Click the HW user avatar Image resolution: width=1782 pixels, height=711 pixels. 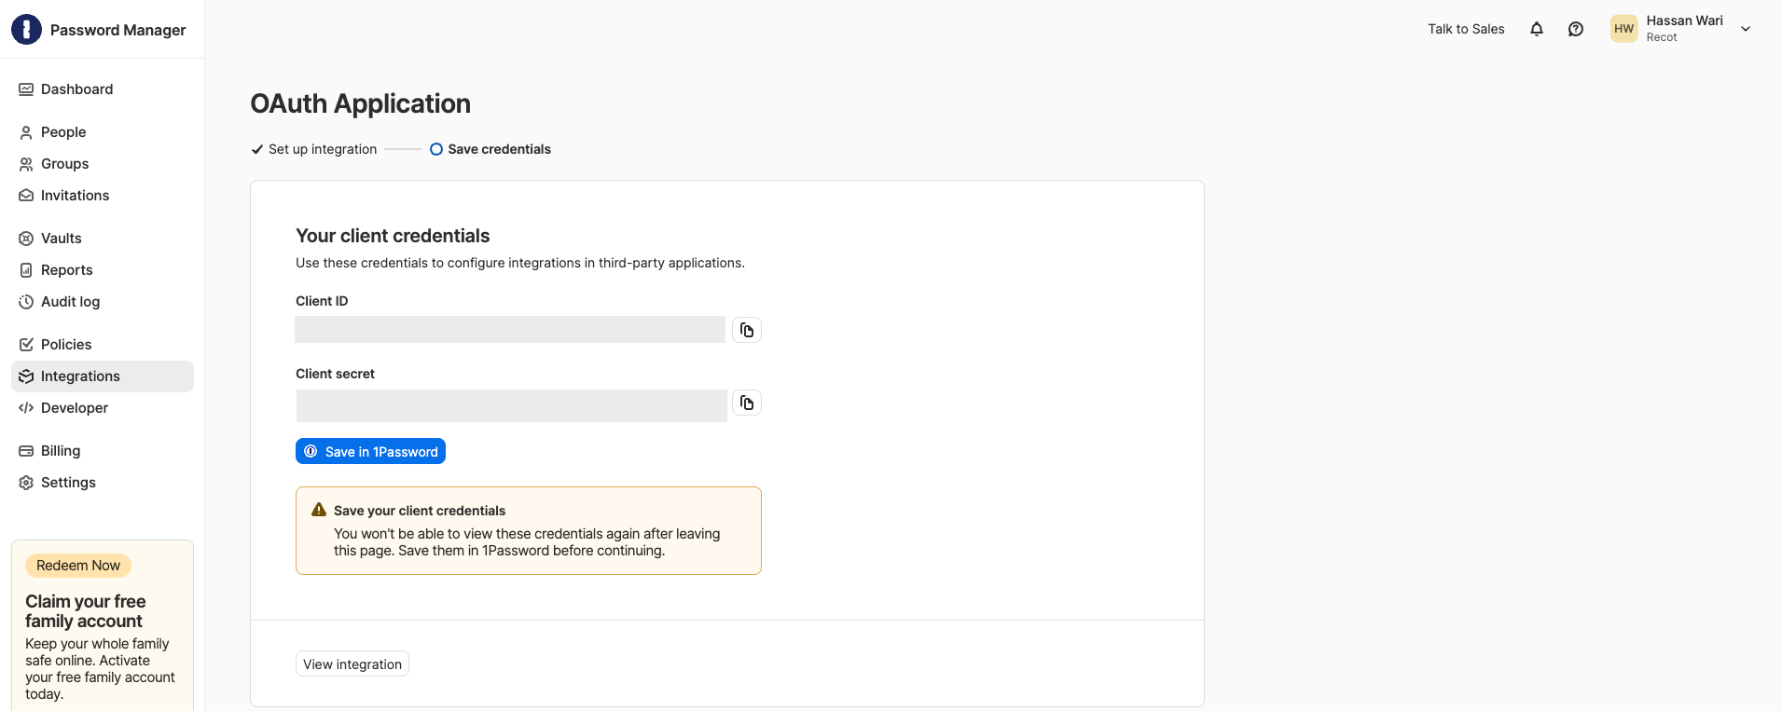pos(1624,29)
